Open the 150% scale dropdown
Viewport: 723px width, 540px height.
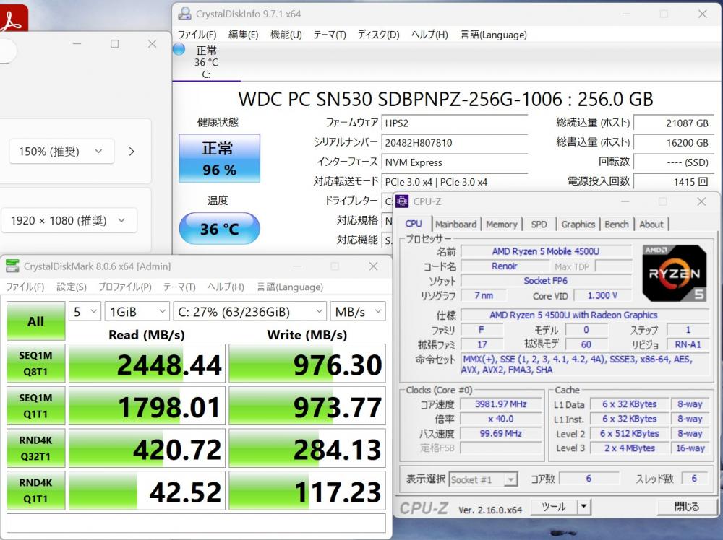(61, 152)
